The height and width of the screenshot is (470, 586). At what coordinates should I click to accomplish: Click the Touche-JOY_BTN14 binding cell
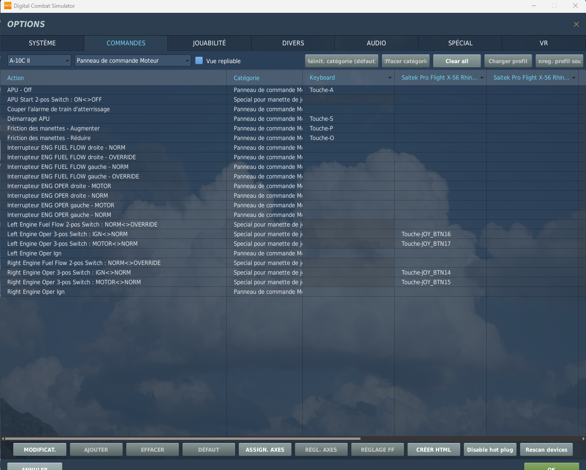pos(441,272)
